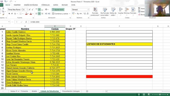170x96 pixels.
Task: Decrease indent
Action: (x=46, y=14)
